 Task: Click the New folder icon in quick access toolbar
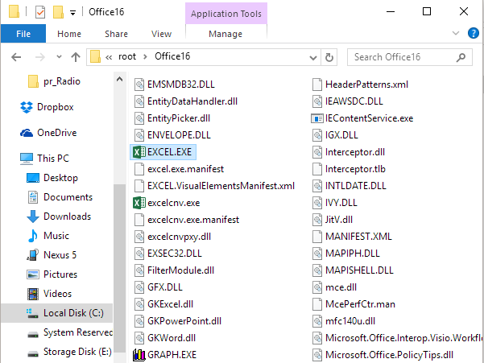(58, 12)
